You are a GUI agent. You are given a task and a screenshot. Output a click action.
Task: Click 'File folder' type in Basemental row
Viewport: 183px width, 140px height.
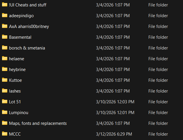[158, 37]
